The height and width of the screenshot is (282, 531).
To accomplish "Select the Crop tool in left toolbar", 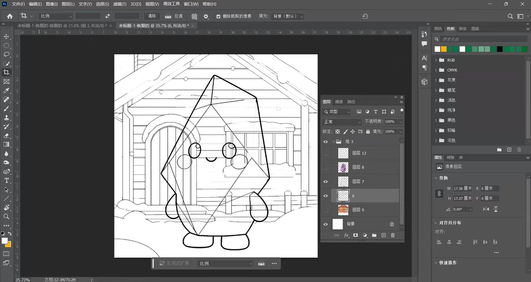I will [6, 72].
